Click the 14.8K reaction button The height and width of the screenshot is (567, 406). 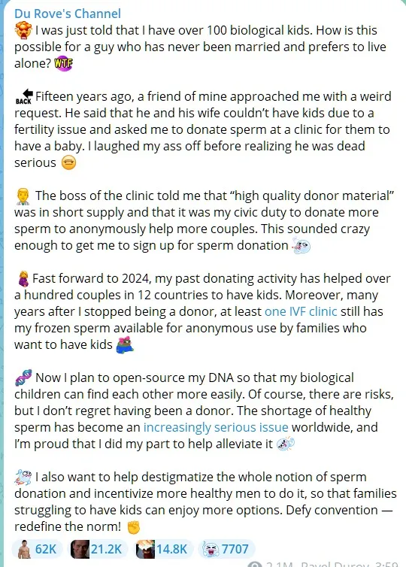(x=163, y=549)
